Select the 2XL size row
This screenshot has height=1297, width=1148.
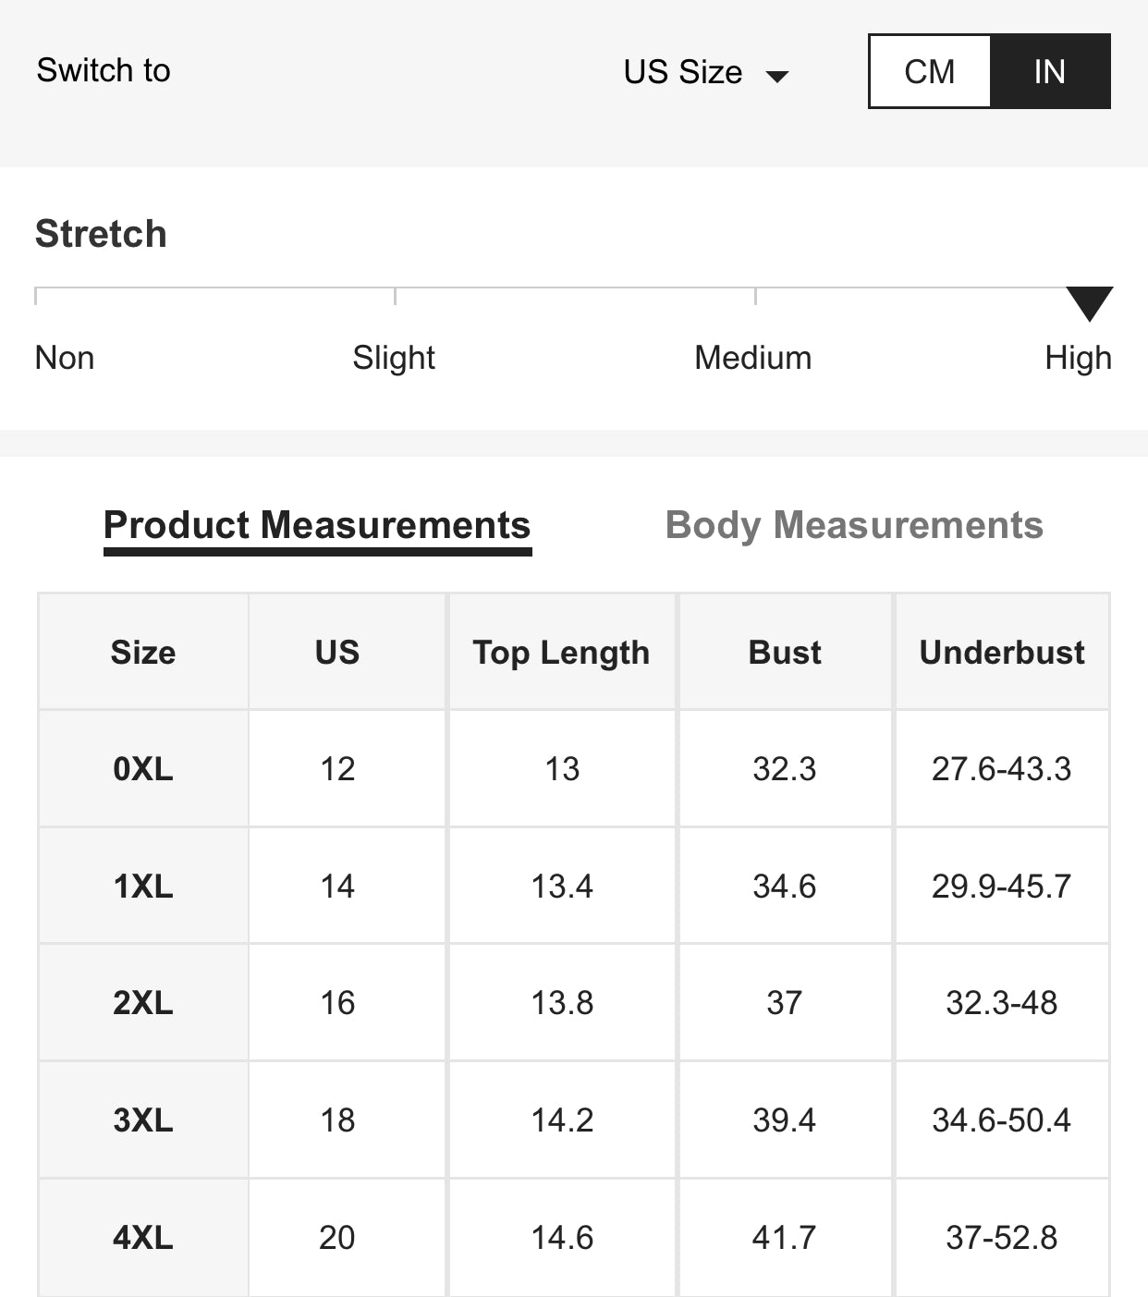click(x=143, y=1003)
